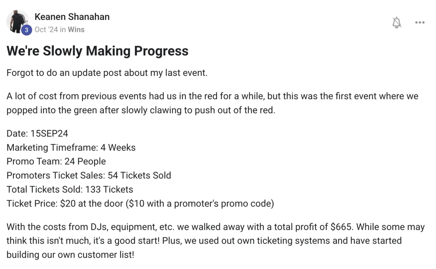Click the "Ticket Price" line
This screenshot has width=436, height=269.
tap(140, 203)
